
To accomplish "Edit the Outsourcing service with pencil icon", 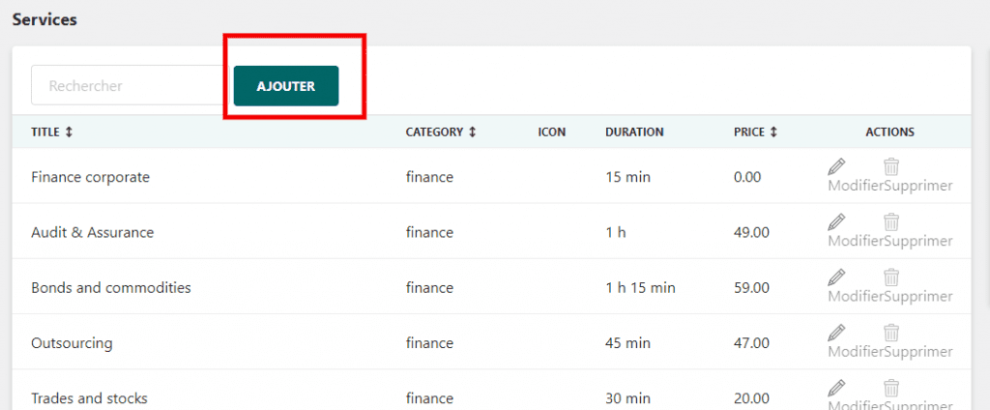I will [837, 332].
